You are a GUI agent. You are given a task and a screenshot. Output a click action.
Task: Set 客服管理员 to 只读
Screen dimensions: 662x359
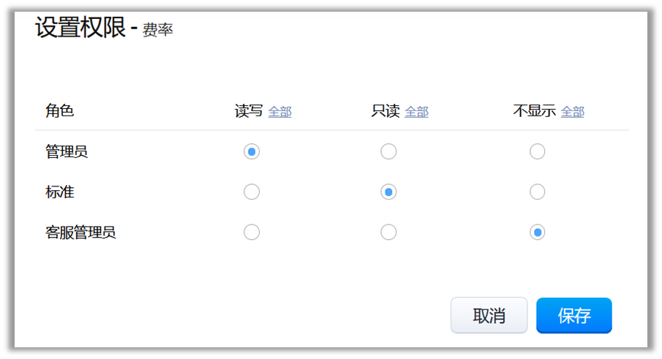tap(388, 233)
